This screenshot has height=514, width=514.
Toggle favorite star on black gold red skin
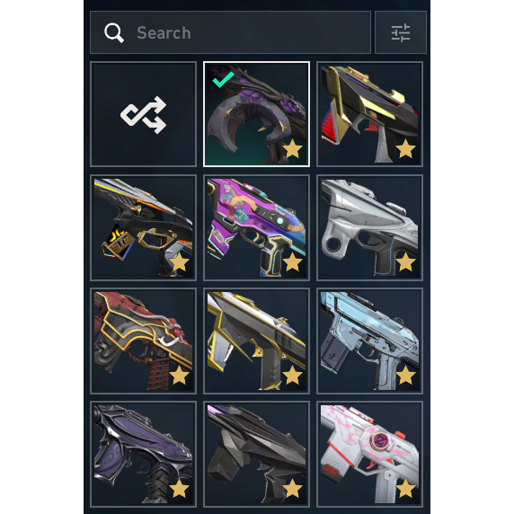click(406, 149)
